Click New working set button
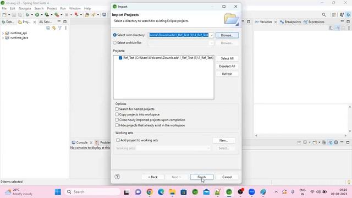The width and height of the screenshot is (352, 198). click(x=224, y=140)
